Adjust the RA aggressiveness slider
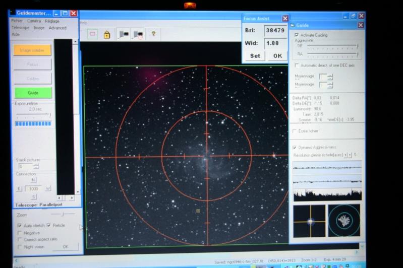The image size is (403, 268). (x=332, y=54)
